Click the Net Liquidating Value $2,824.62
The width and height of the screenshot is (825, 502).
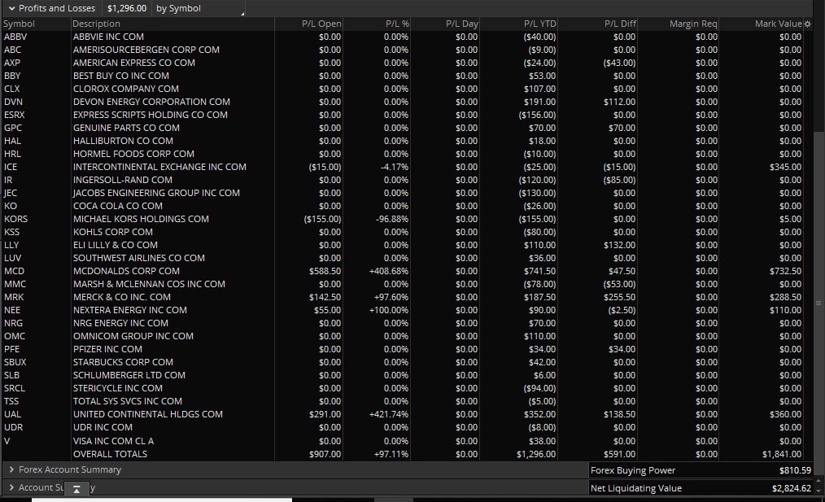click(792, 488)
